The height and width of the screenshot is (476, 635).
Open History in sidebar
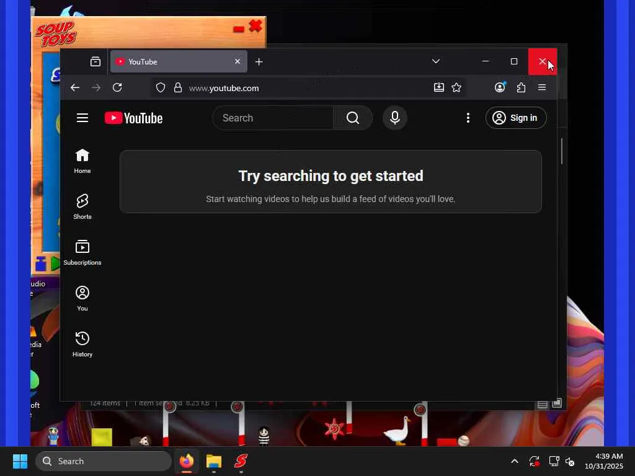[x=82, y=344]
